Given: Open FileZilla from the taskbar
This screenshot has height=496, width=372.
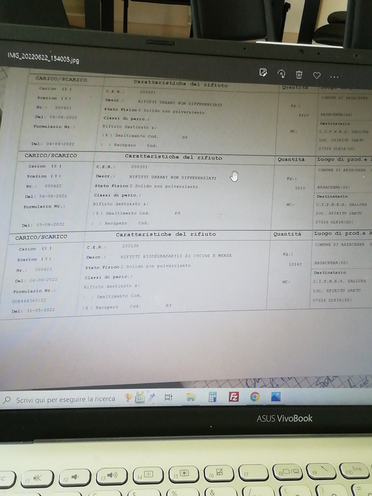Looking at the screenshot, I should (x=234, y=397).
